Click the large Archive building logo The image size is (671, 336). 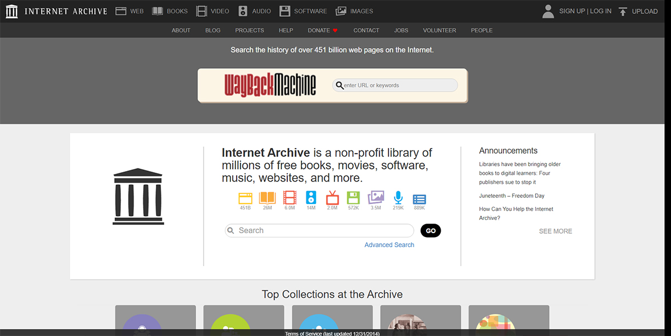point(138,196)
